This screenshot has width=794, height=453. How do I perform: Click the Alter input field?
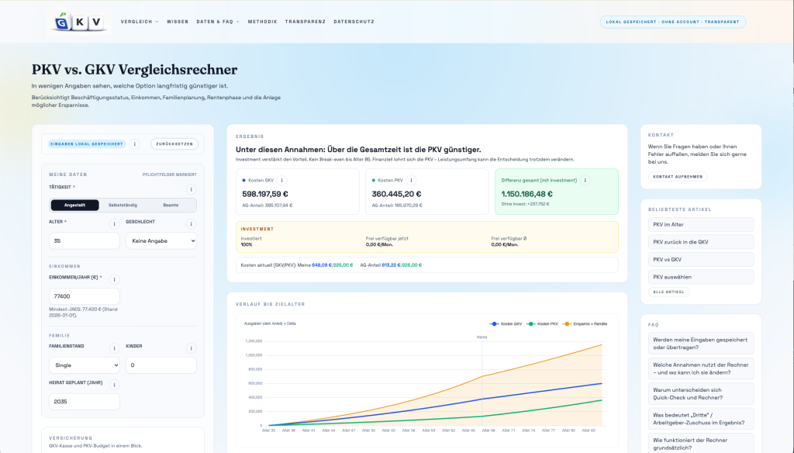pos(84,241)
